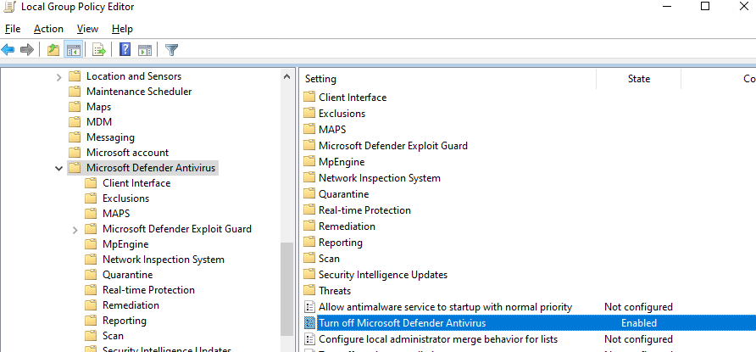
Task: Select Exclusions in the left tree
Action: pos(125,198)
